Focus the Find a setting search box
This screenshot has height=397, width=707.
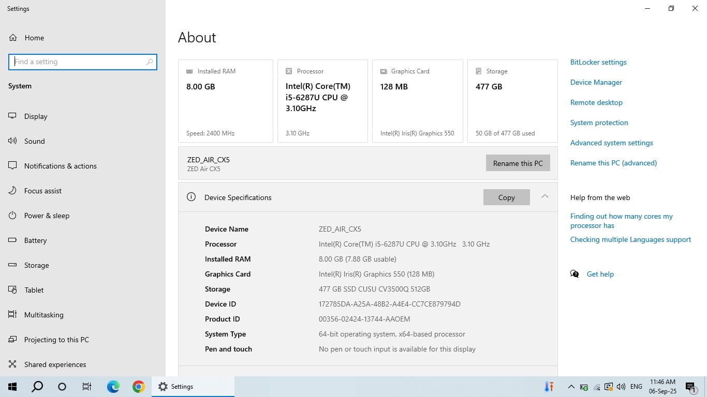coord(83,62)
